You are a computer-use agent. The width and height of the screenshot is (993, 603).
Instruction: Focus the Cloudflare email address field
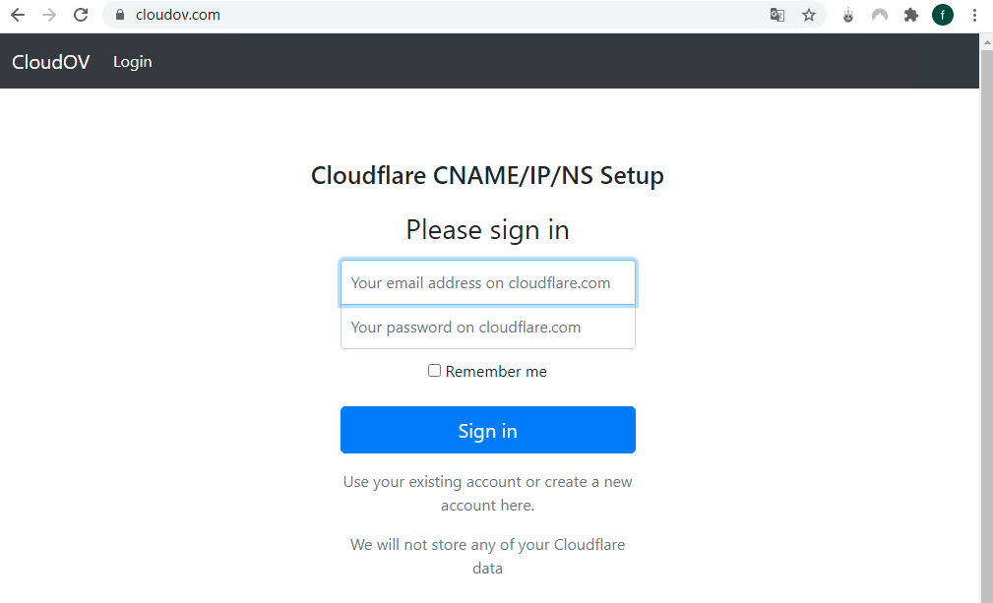(x=487, y=283)
